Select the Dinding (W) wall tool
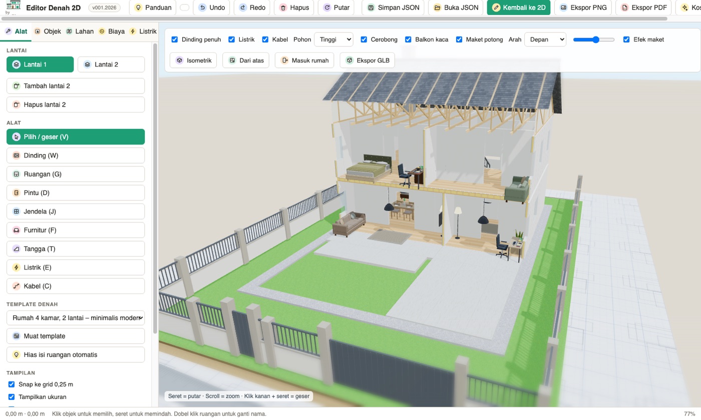701x420 pixels. (x=76, y=155)
